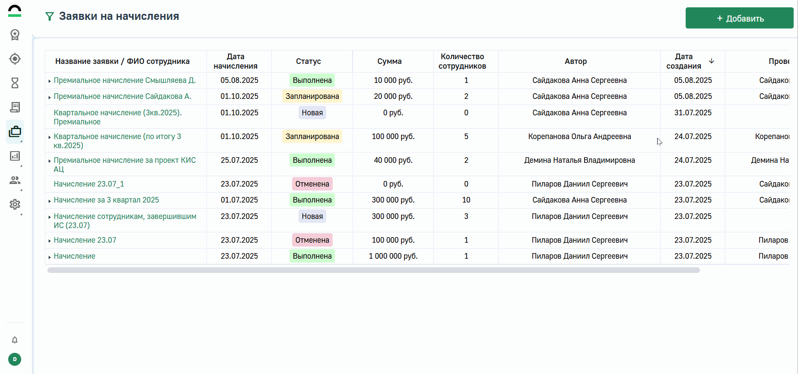Click the green user avatar D
Image resolution: width=798 pixels, height=374 pixels.
(15, 359)
